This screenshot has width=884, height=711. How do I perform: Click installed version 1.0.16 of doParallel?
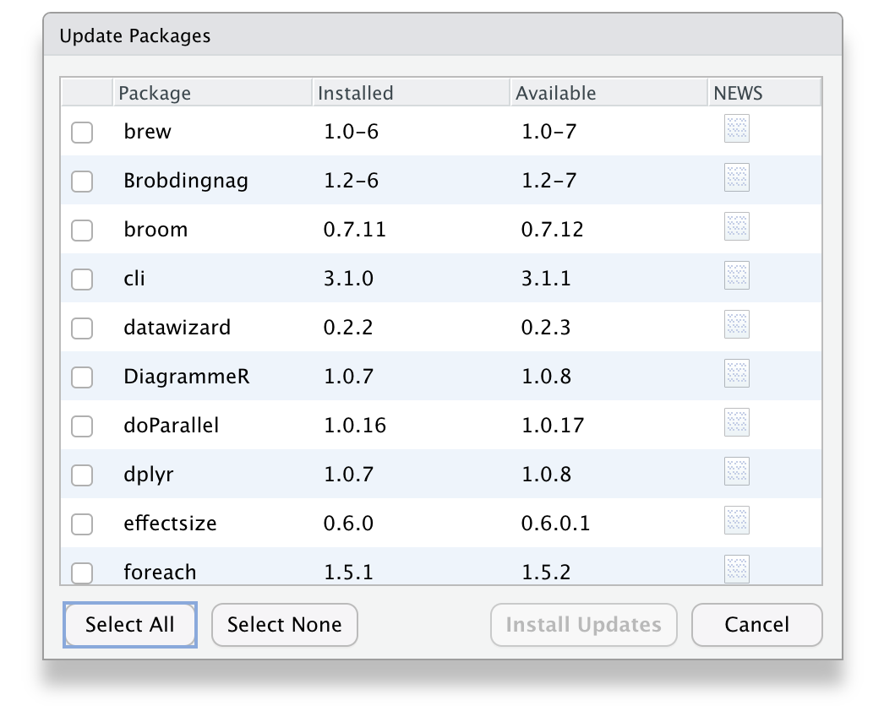click(x=355, y=426)
